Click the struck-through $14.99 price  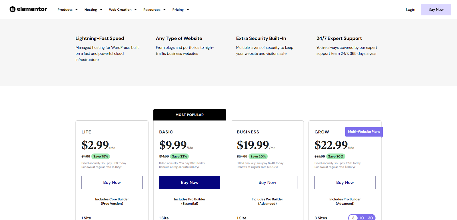[x=164, y=157]
